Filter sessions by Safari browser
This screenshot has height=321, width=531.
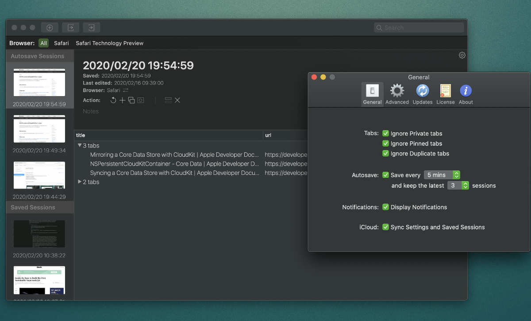(x=62, y=43)
